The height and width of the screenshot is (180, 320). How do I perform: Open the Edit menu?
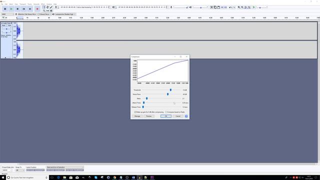click(6, 4)
